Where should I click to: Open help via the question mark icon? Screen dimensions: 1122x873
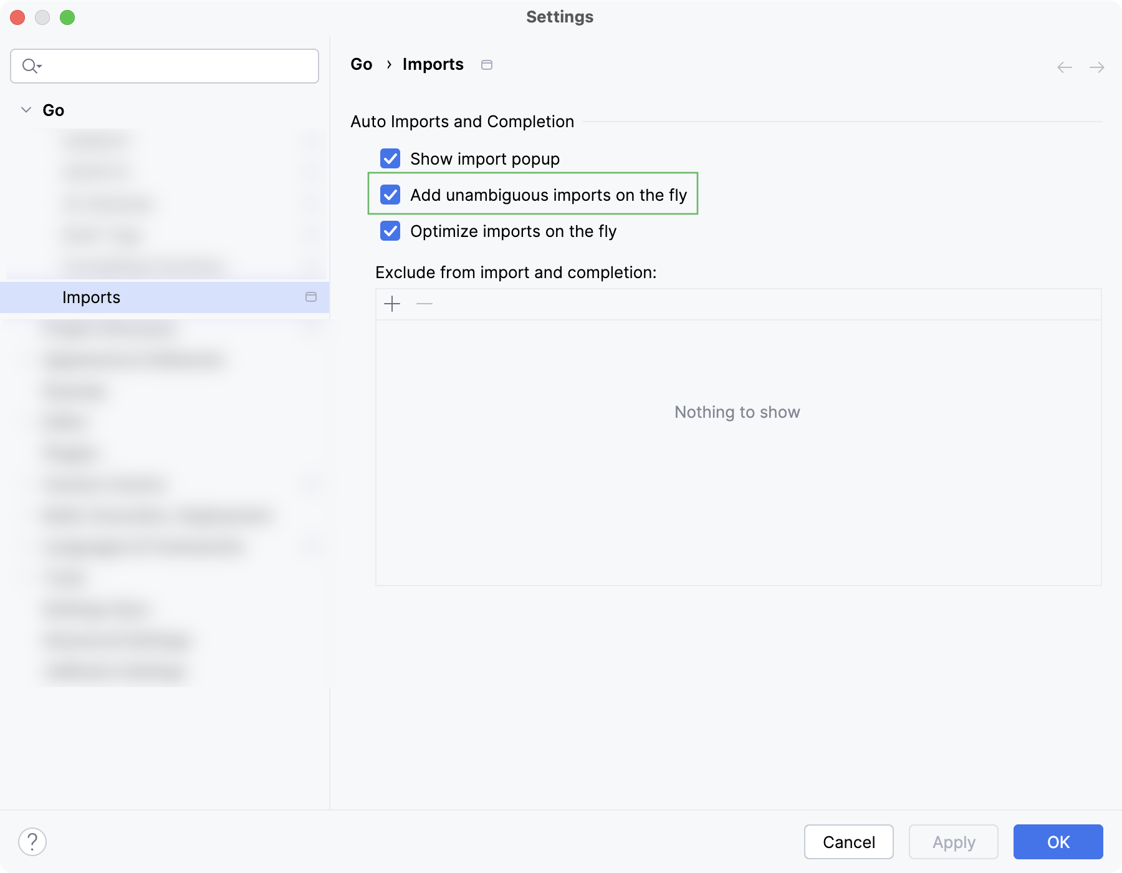click(32, 842)
